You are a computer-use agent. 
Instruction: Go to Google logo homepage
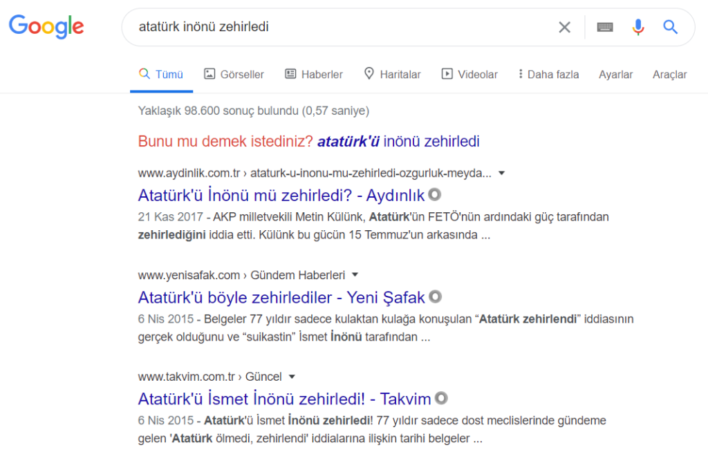(46, 26)
